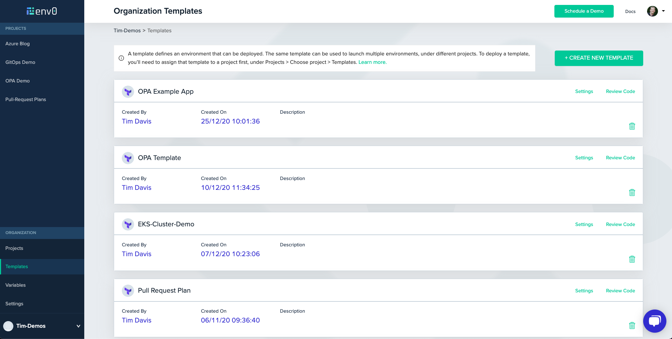
Task: Click creation date 25/12/20 10:01:36
Action: 230,121
